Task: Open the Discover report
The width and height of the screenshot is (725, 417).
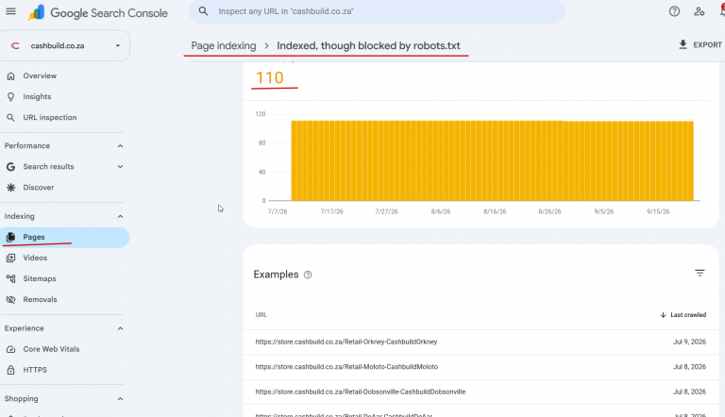Action: (x=39, y=187)
